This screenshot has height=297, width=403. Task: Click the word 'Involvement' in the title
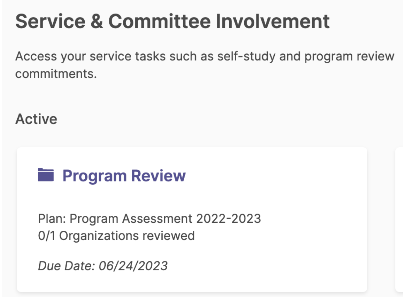[273, 21]
